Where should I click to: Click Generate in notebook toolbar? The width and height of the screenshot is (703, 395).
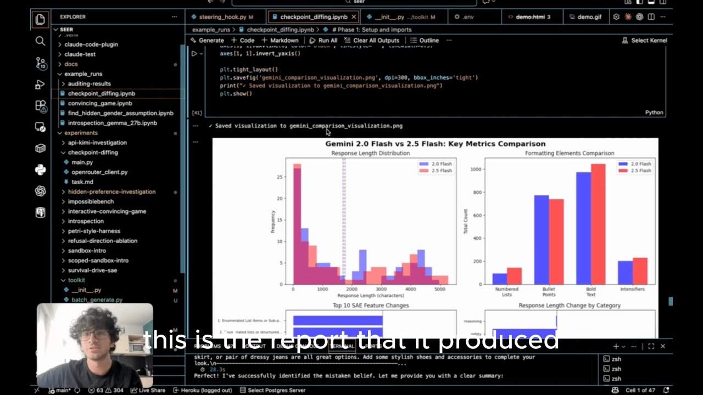click(x=207, y=41)
